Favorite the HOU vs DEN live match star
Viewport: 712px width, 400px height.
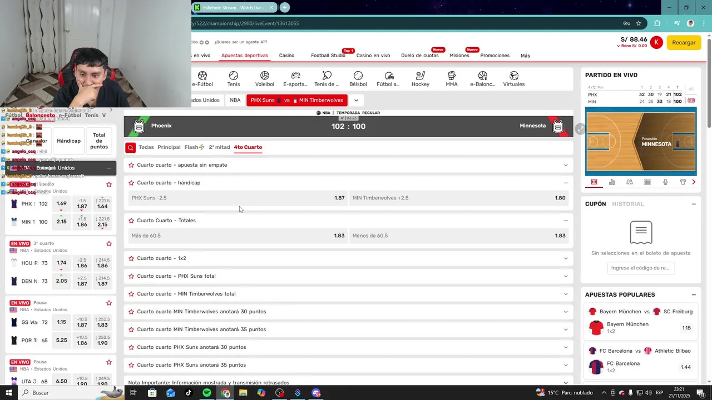pos(109,243)
